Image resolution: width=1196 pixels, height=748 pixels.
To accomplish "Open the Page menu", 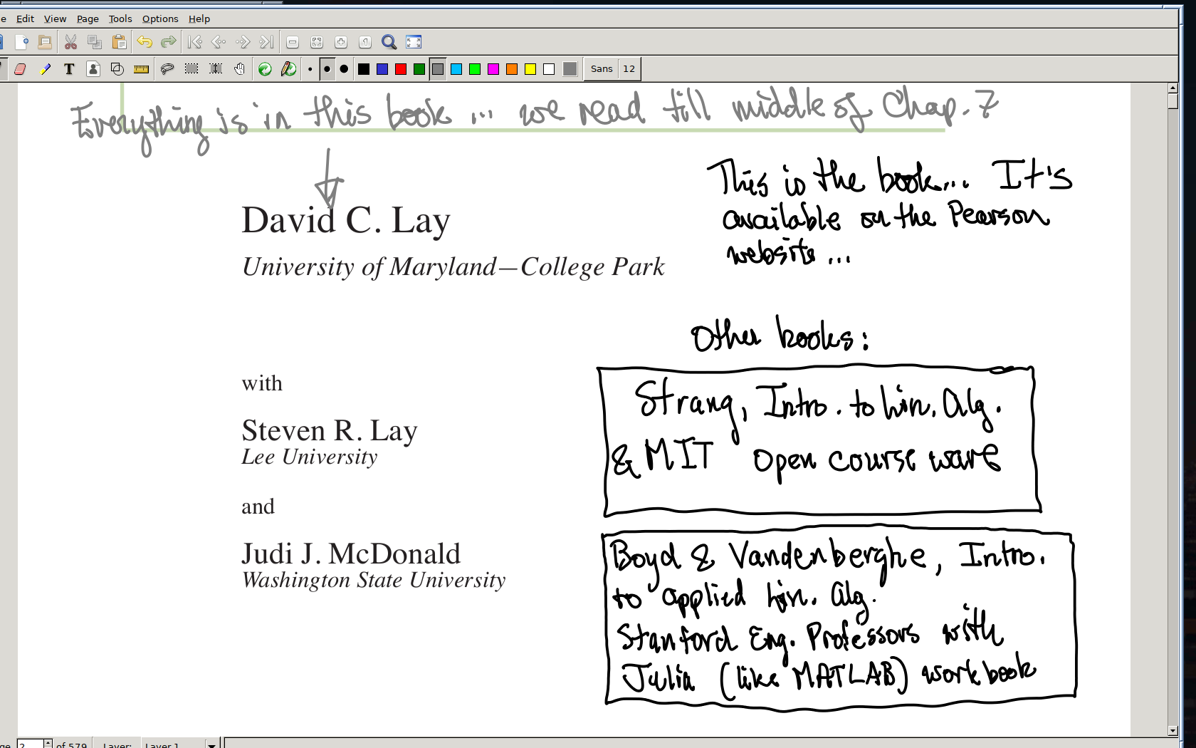I will [x=87, y=19].
